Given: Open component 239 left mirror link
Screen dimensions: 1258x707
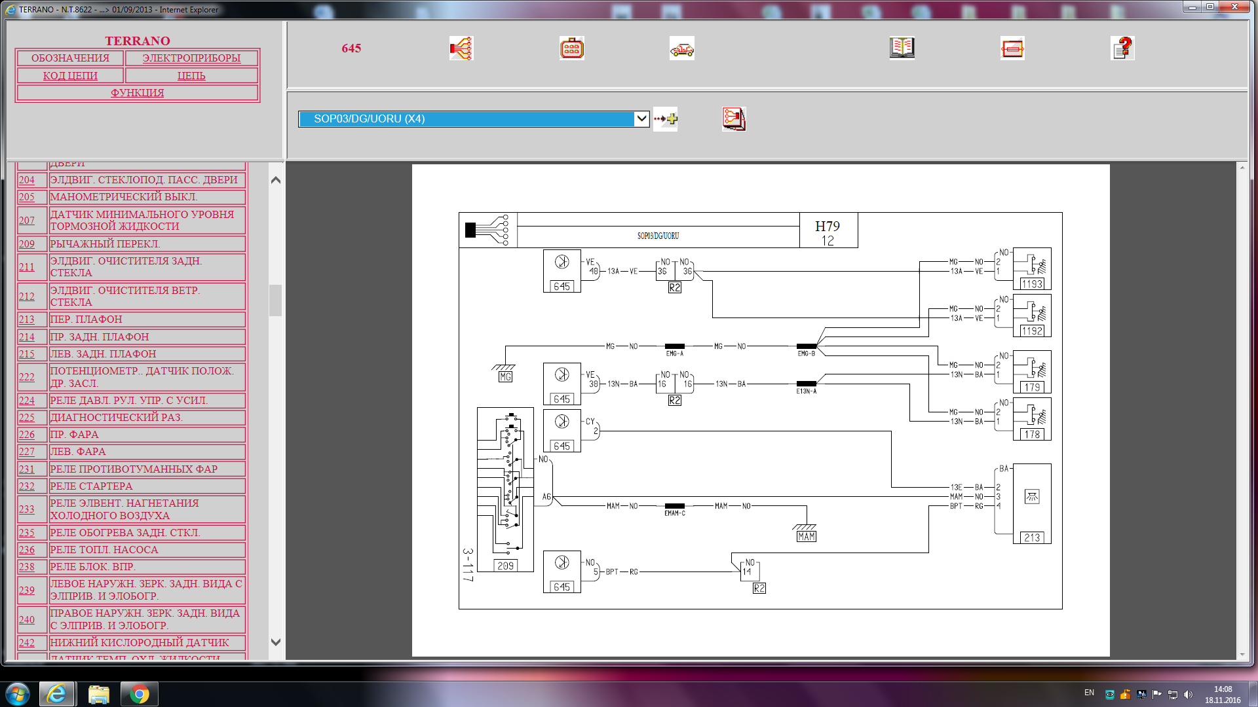Looking at the screenshot, I should 27,590.
